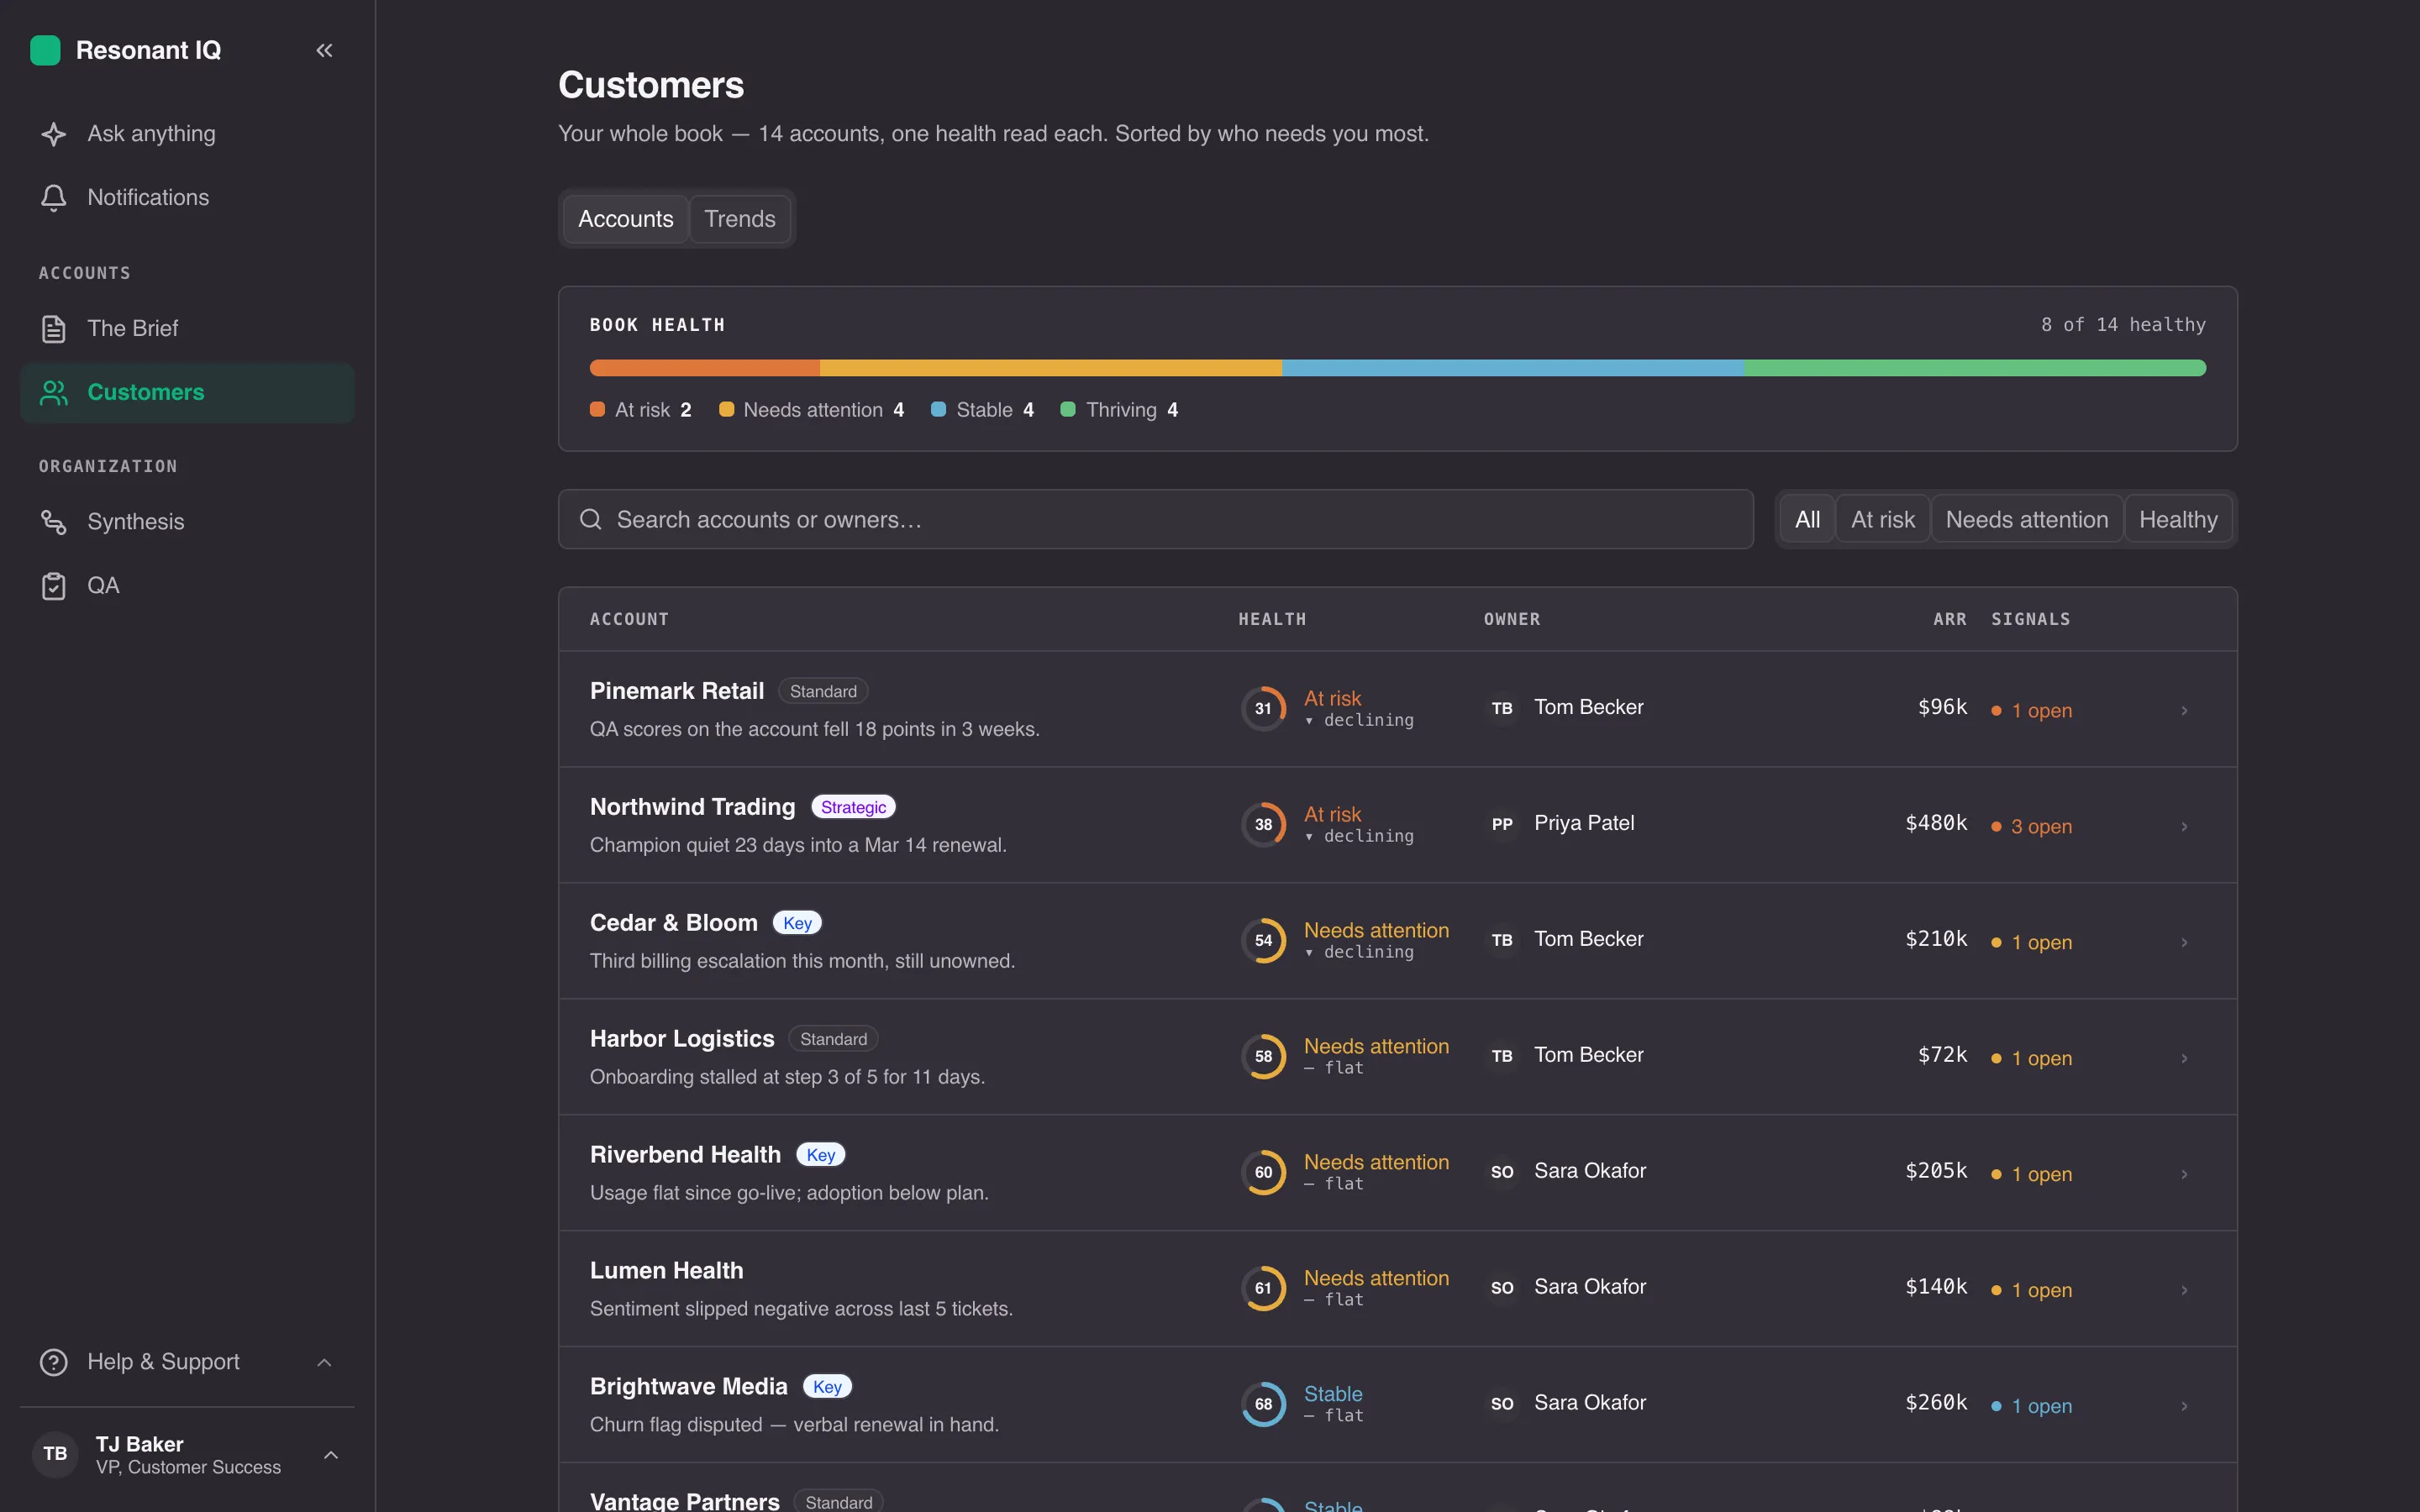Open Synthesis icon in Organization section
Image resolution: width=2420 pixels, height=1512 pixels.
[x=54, y=522]
